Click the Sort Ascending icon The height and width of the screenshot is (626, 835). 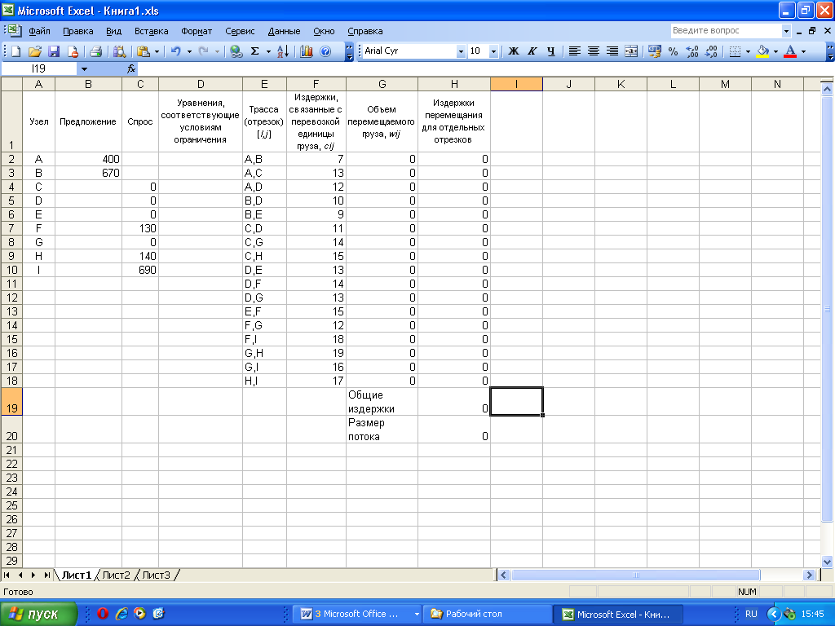[282, 51]
